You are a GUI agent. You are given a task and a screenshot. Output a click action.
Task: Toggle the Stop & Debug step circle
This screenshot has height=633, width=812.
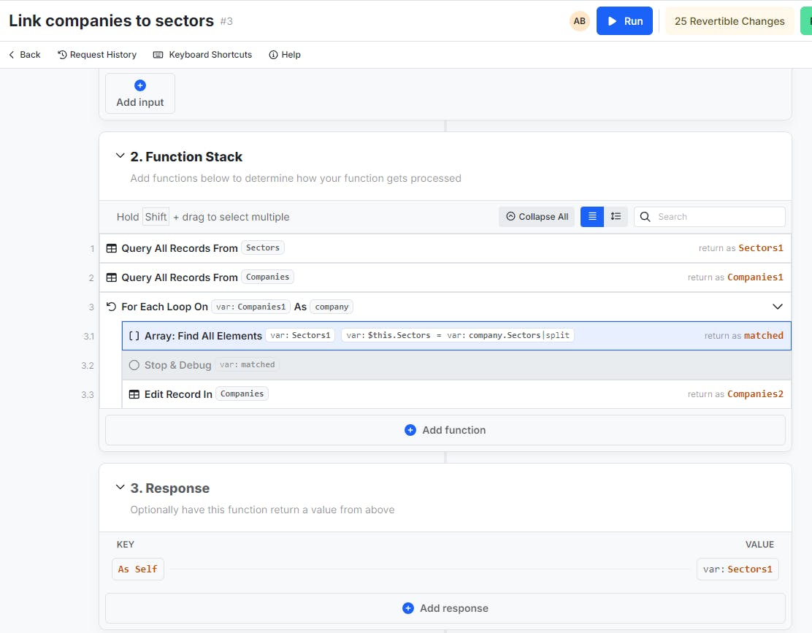tap(134, 365)
